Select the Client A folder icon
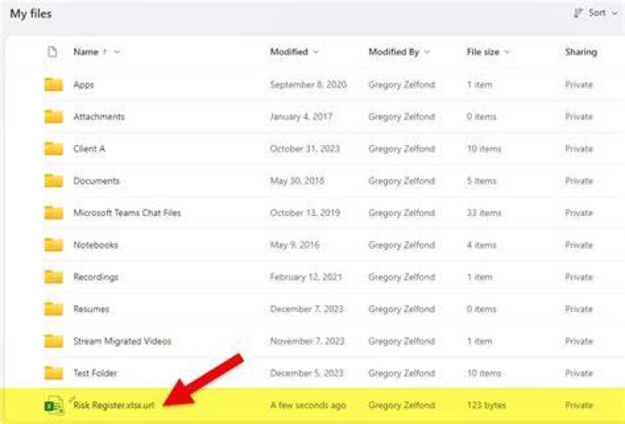Screen dimensions: 625x424 click(54, 148)
